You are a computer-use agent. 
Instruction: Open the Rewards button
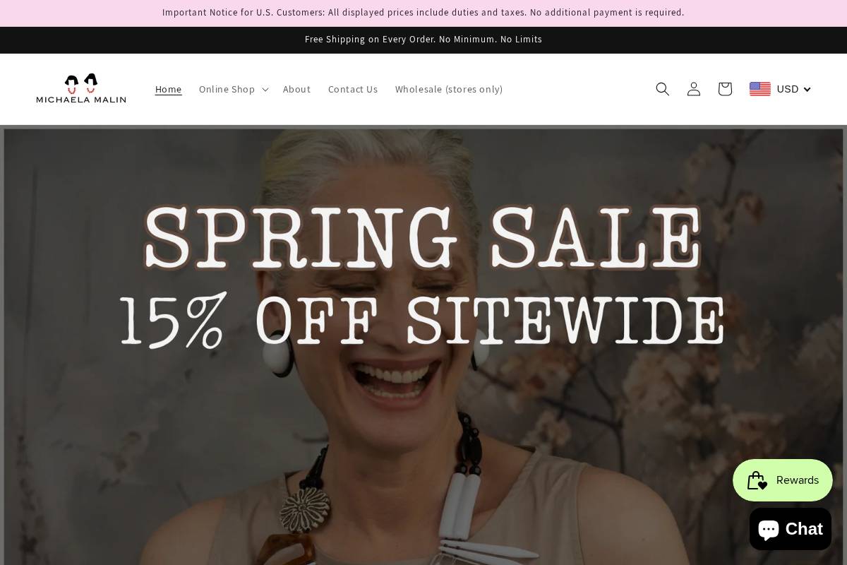pyautogui.click(x=783, y=480)
